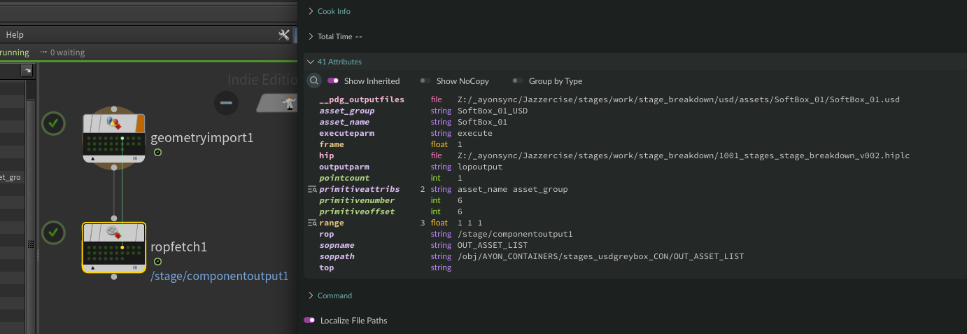The width and height of the screenshot is (967, 334).
Task: Click ropfetch1 cooked checkmark status icon
Action: coord(54,232)
